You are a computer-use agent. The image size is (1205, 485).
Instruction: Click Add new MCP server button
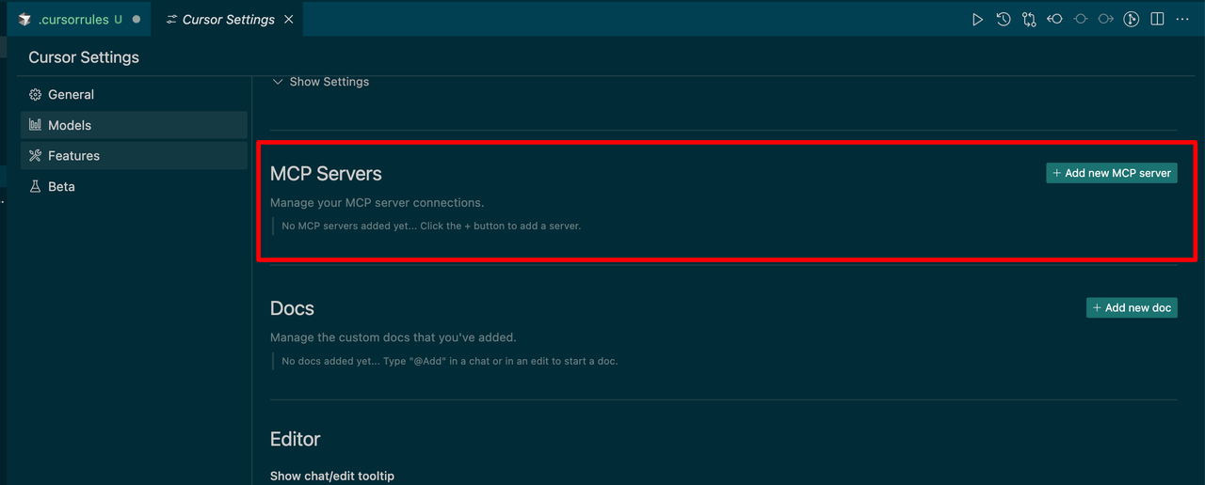coord(1112,173)
